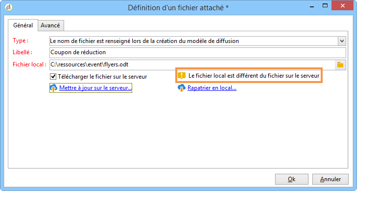Click the Annuler button
This screenshot has width=377, height=209.
tap(330, 179)
